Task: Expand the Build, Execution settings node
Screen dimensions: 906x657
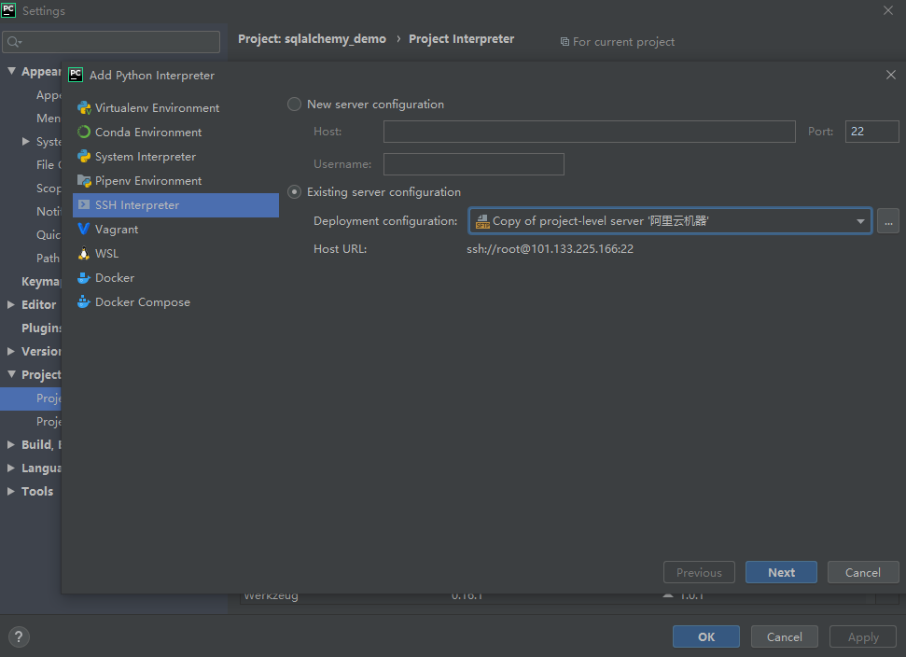Action: pyautogui.click(x=11, y=444)
